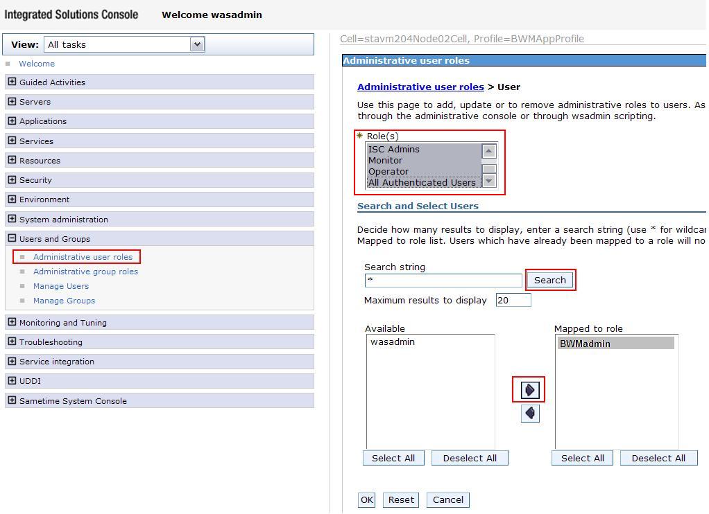Click the Search button
The image size is (709, 514).
(x=550, y=280)
